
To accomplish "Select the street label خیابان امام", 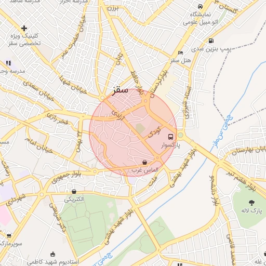I will (39, 146).
